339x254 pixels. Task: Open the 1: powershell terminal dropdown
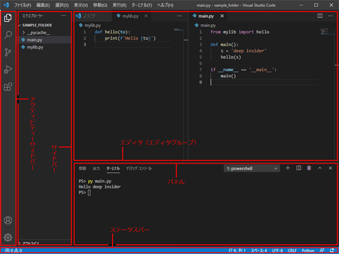(x=252, y=168)
